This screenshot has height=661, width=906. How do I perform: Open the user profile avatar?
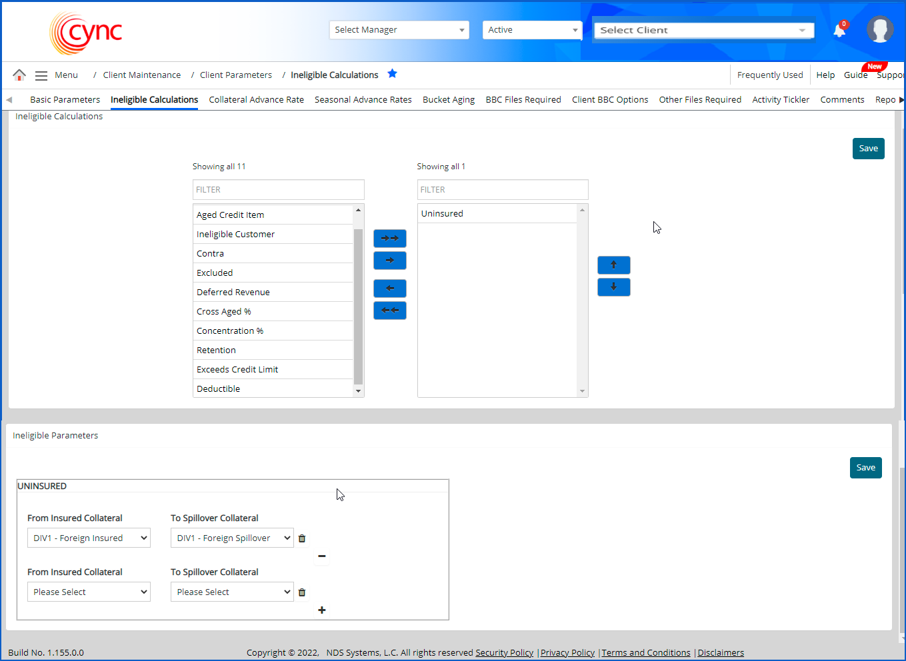[879, 30]
